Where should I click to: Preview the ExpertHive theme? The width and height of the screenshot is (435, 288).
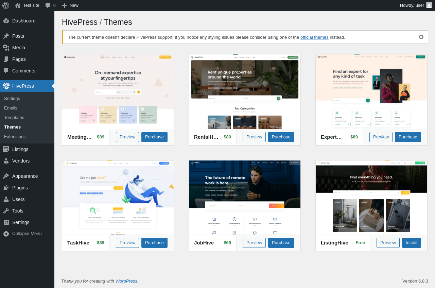pyautogui.click(x=381, y=137)
